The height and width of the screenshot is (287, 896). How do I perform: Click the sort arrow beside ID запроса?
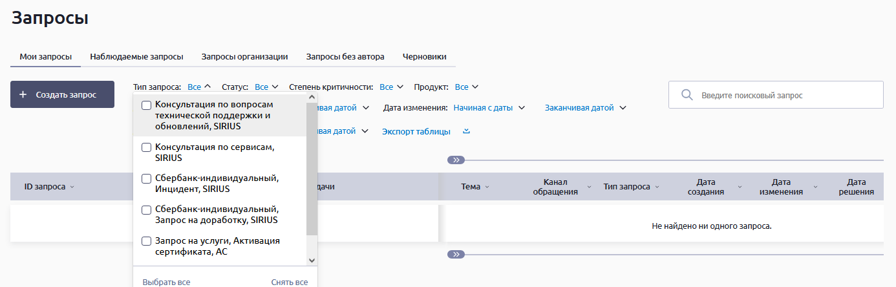point(72,187)
